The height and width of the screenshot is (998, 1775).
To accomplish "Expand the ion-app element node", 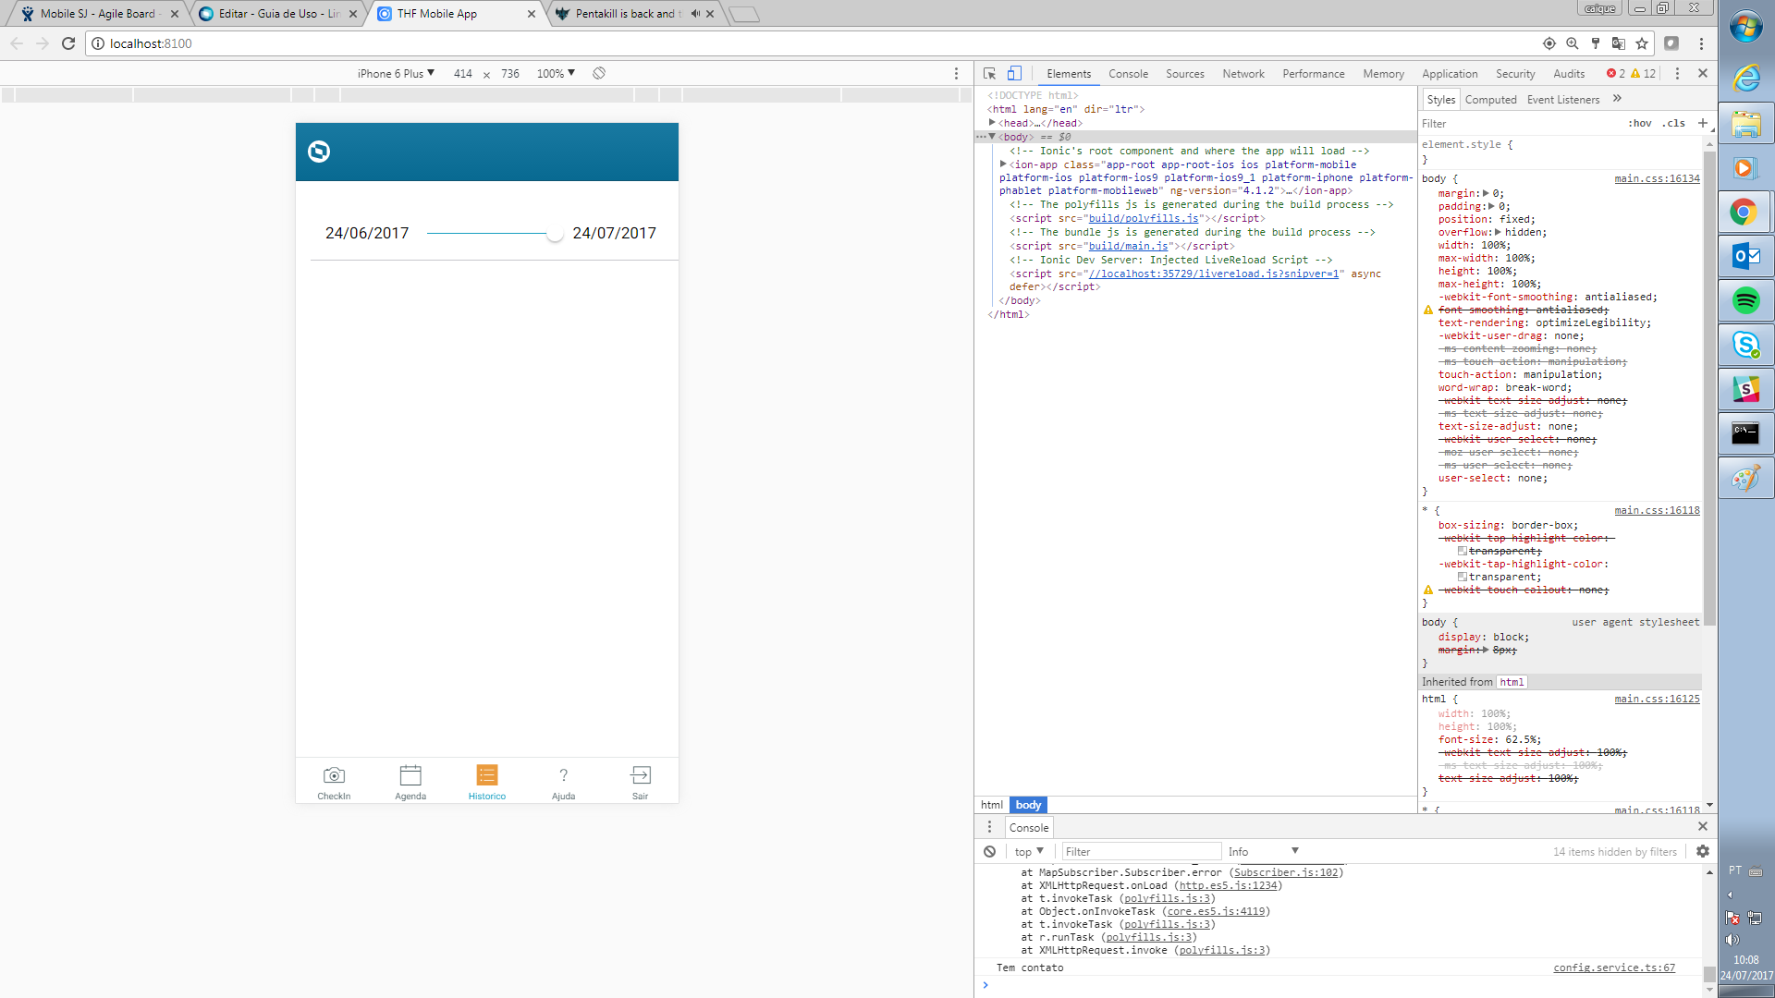I will point(1003,164).
